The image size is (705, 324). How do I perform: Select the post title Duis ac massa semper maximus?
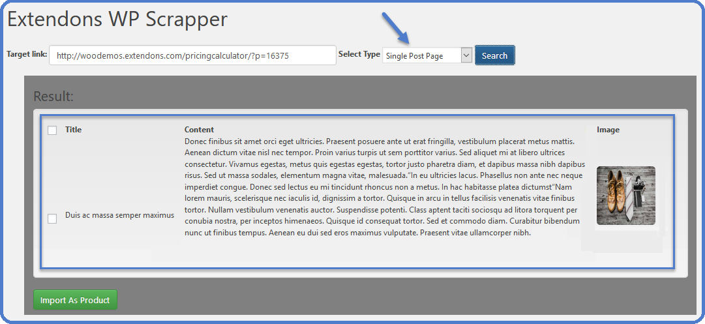pyautogui.click(x=119, y=215)
